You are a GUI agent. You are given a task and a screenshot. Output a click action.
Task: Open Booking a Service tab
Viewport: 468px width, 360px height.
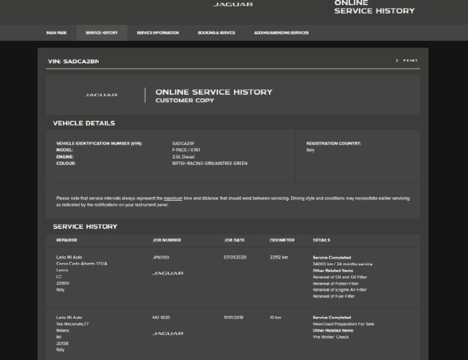[216, 33]
